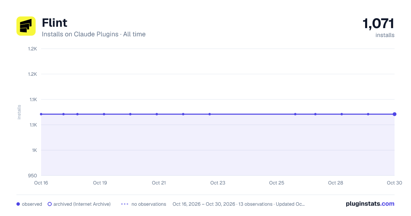Click the 'no observations' legend label
Image resolution: width=411 pixels, height=216 pixels.
(149, 204)
